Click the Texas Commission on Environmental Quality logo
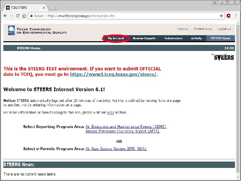241x181 pixels. click(37, 30)
